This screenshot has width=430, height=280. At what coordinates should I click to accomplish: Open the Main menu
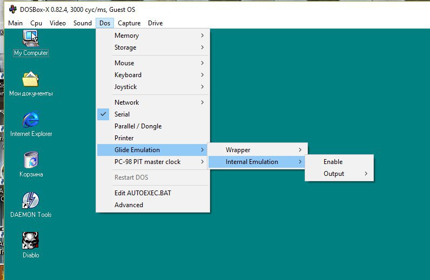click(15, 23)
